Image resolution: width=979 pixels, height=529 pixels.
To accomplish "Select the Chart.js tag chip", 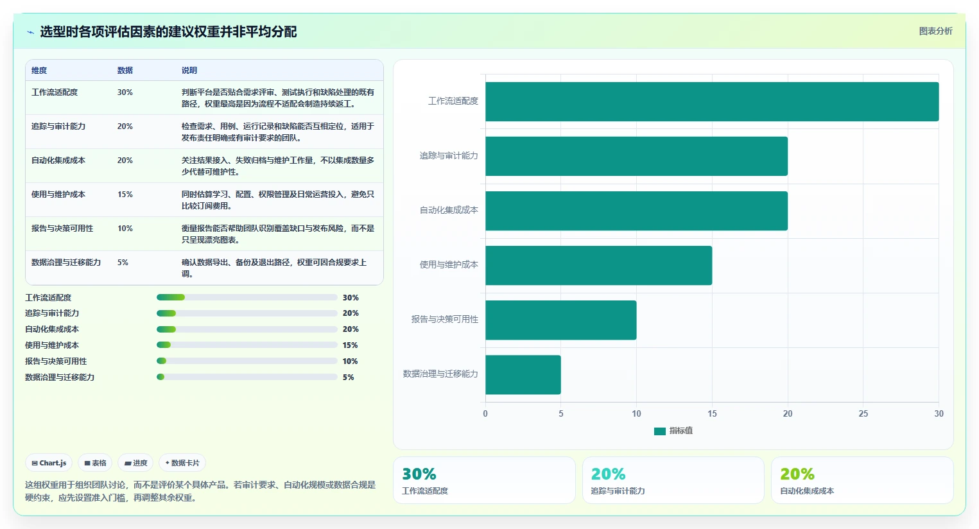I will point(49,463).
